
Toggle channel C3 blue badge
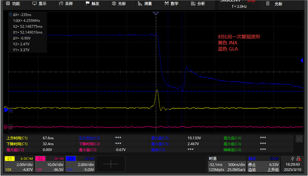(71, 159)
